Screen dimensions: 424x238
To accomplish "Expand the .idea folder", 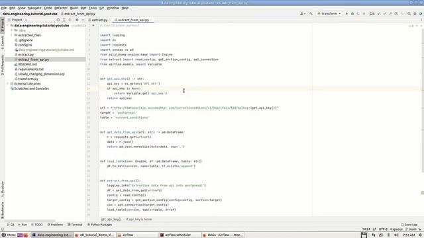I will point(11,30).
